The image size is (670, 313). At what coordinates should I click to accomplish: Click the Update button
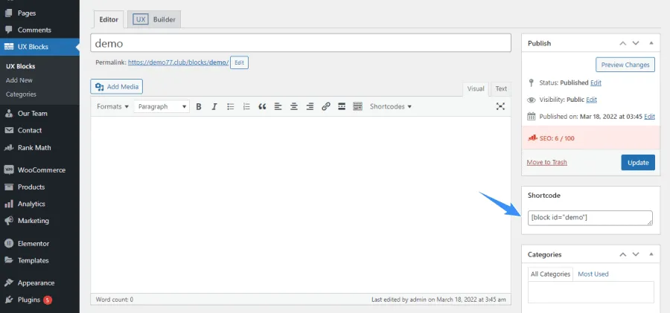637,162
